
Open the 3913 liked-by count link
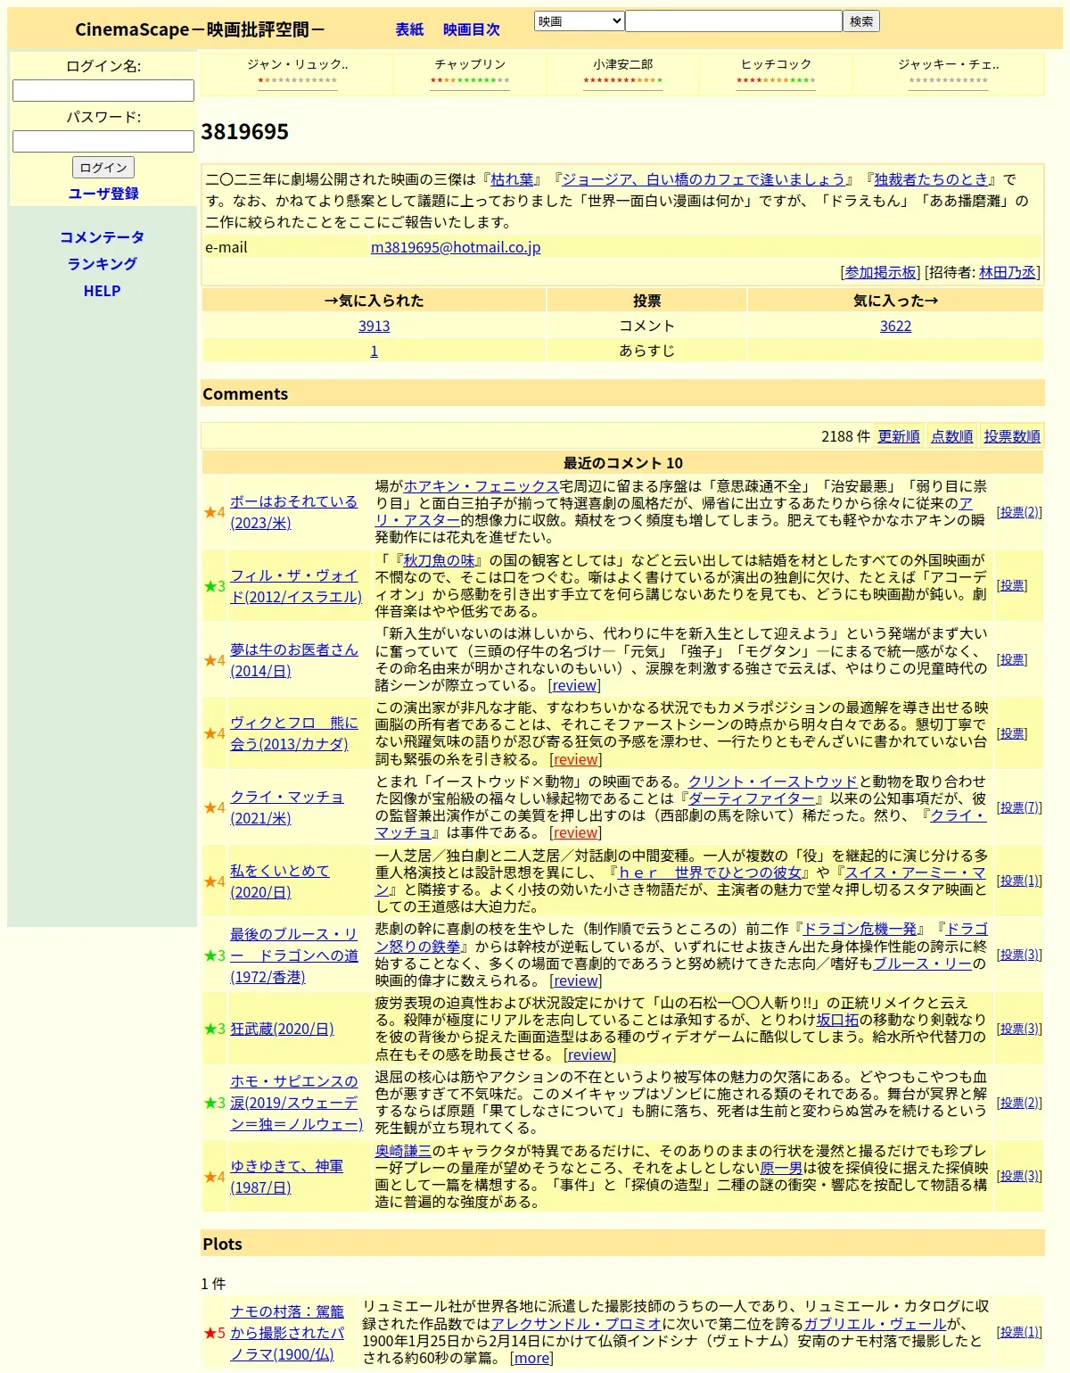click(x=374, y=326)
